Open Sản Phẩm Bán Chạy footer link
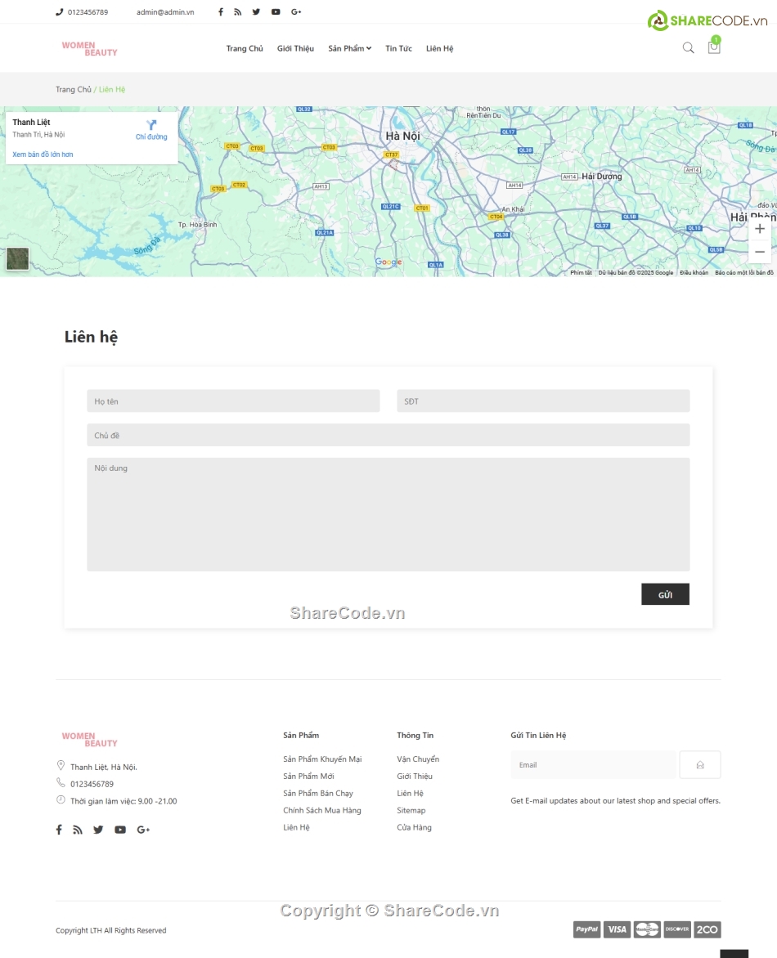Screen dimensions: 777x958 pos(318,793)
